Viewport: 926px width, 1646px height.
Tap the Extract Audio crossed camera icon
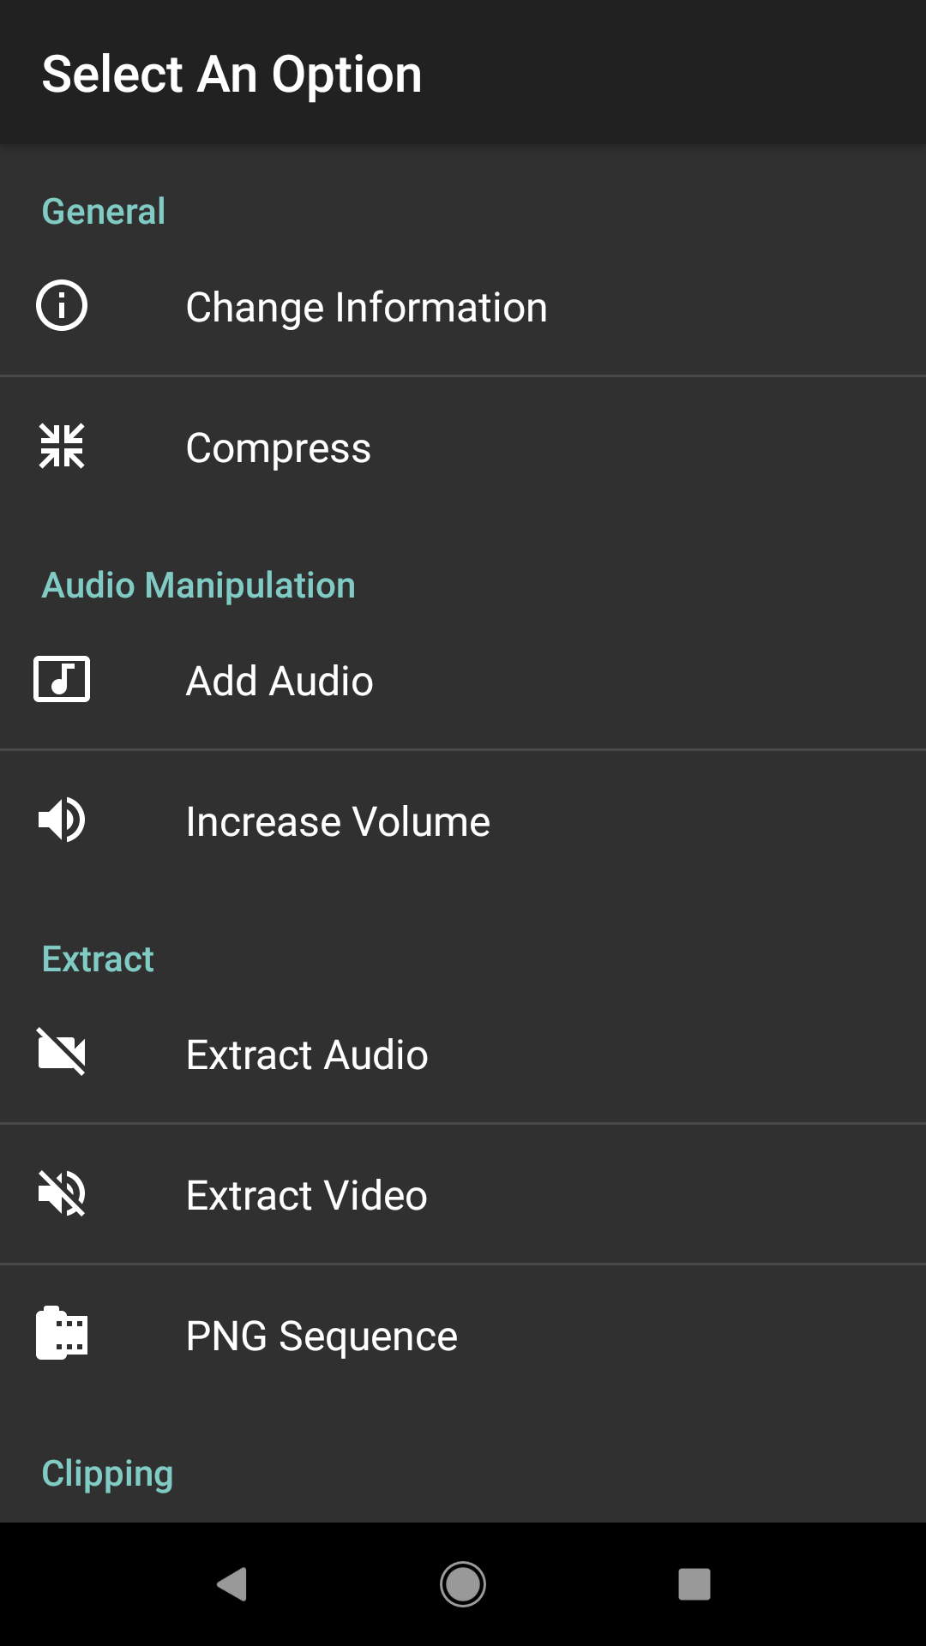pos(62,1052)
